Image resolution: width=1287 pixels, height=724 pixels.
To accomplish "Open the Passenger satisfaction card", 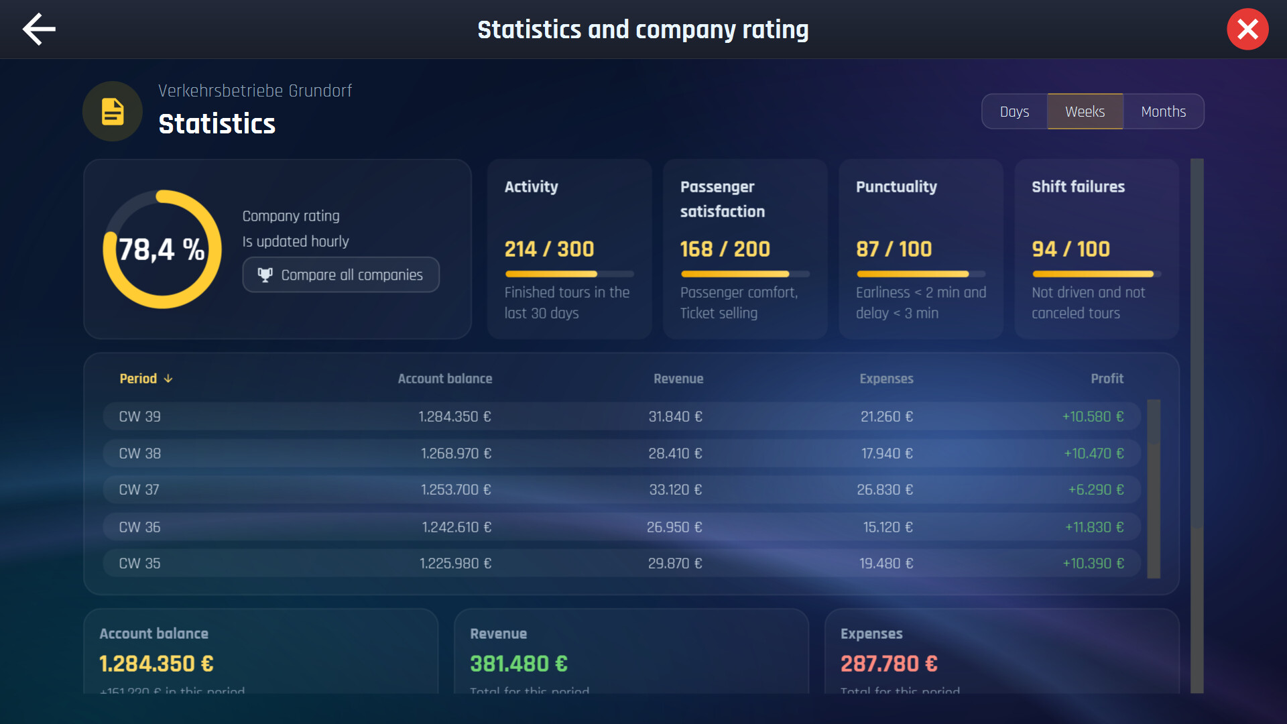I will pyautogui.click(x=745, y=249).
